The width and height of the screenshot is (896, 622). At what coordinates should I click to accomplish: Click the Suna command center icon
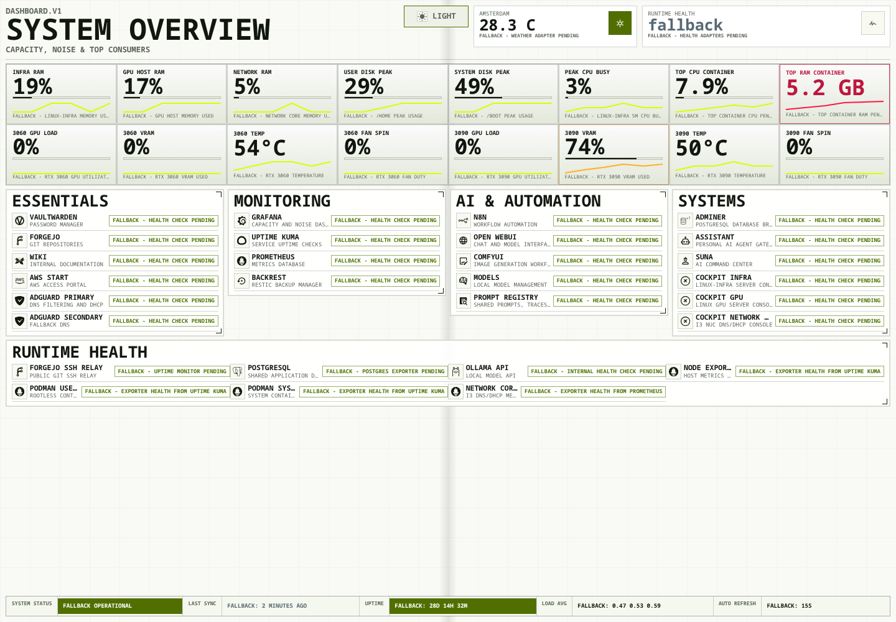point(685,261)
